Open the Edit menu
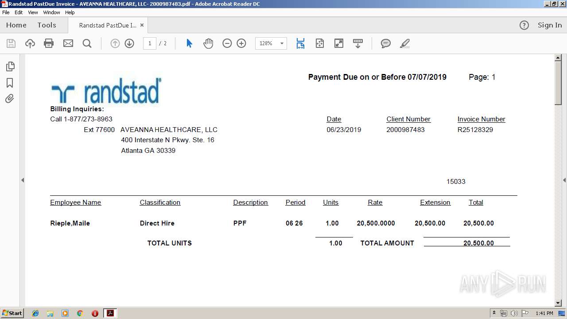Image resolution: width=567 pixels, height=319 pixels. coord(19,12)
